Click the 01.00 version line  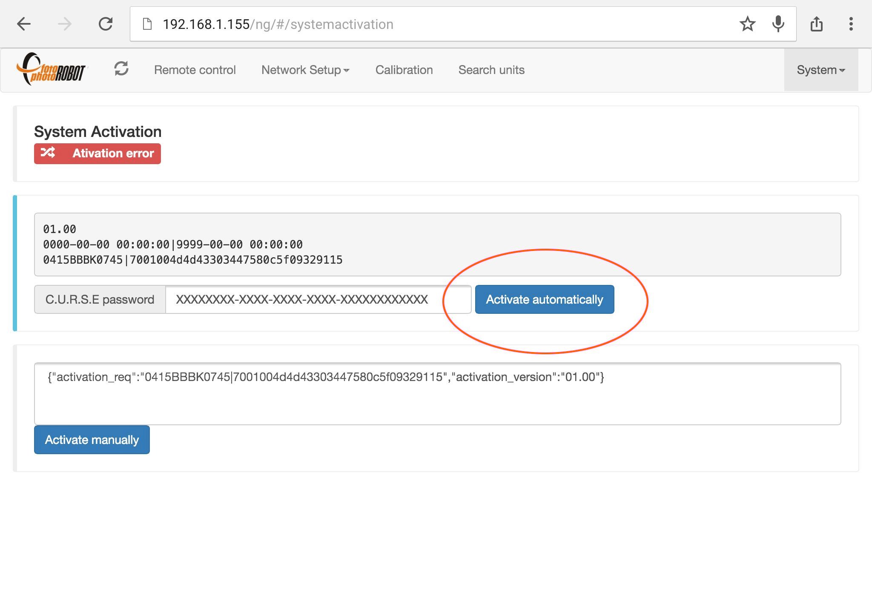(x=60, y=229)
